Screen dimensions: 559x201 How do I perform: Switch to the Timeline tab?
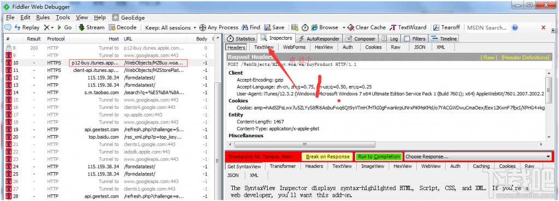tap(444, 39)
